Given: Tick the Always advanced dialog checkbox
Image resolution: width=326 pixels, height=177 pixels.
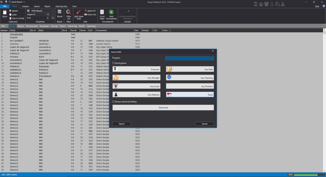Looking at the screenshot, I should point(113,102).
